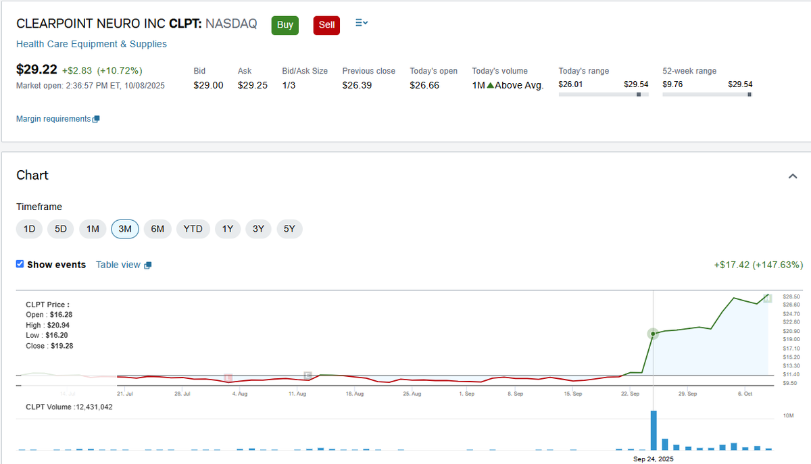This screenshot has height=464, width=811.
Task: Click the 'CLPT Volume :12,431,042' label
Action: (69, 407)
